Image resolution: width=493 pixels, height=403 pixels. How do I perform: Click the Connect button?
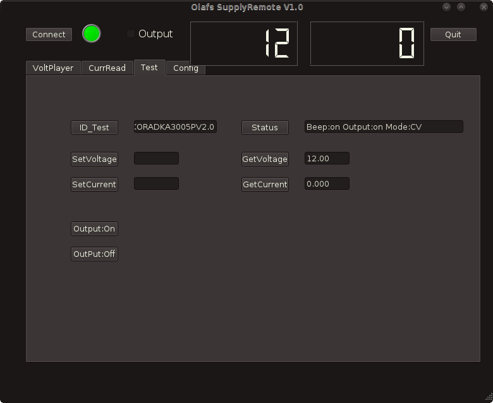click(49, 34)
